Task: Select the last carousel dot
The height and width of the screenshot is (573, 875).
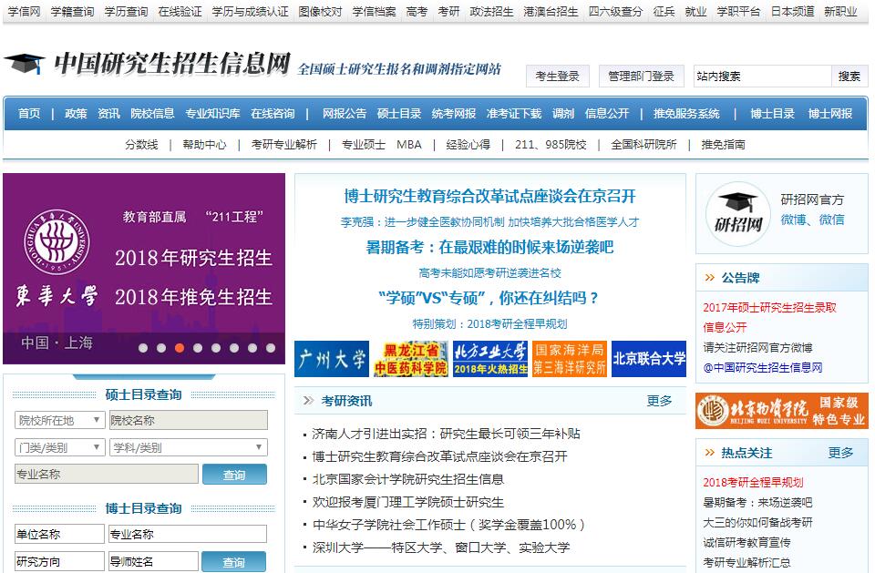Action: pos(271,348)
